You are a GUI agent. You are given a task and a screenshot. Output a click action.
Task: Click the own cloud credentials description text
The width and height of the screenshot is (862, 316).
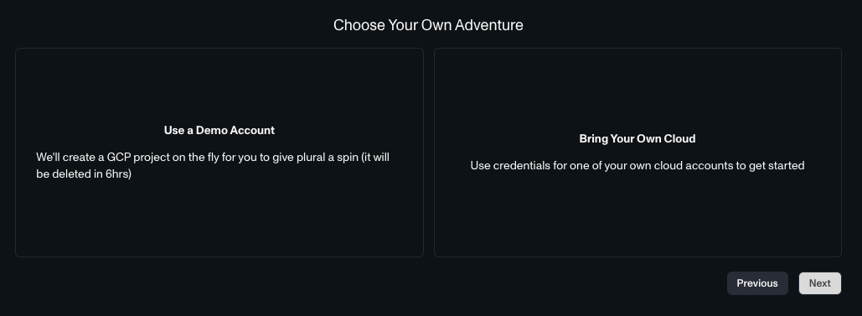[x=637, y=166]
